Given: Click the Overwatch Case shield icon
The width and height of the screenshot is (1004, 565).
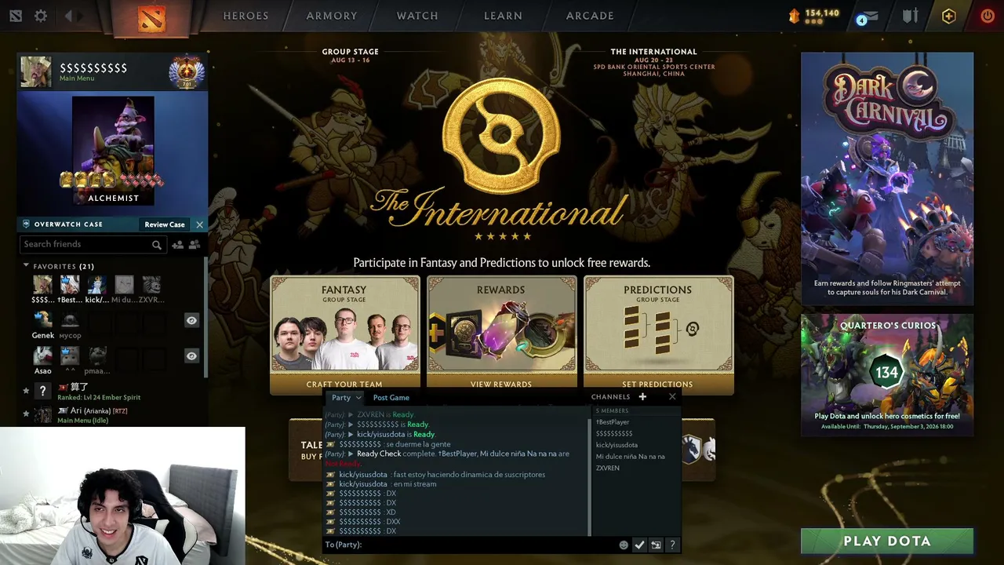Looking at the screenshot, I should coord(26,224).
